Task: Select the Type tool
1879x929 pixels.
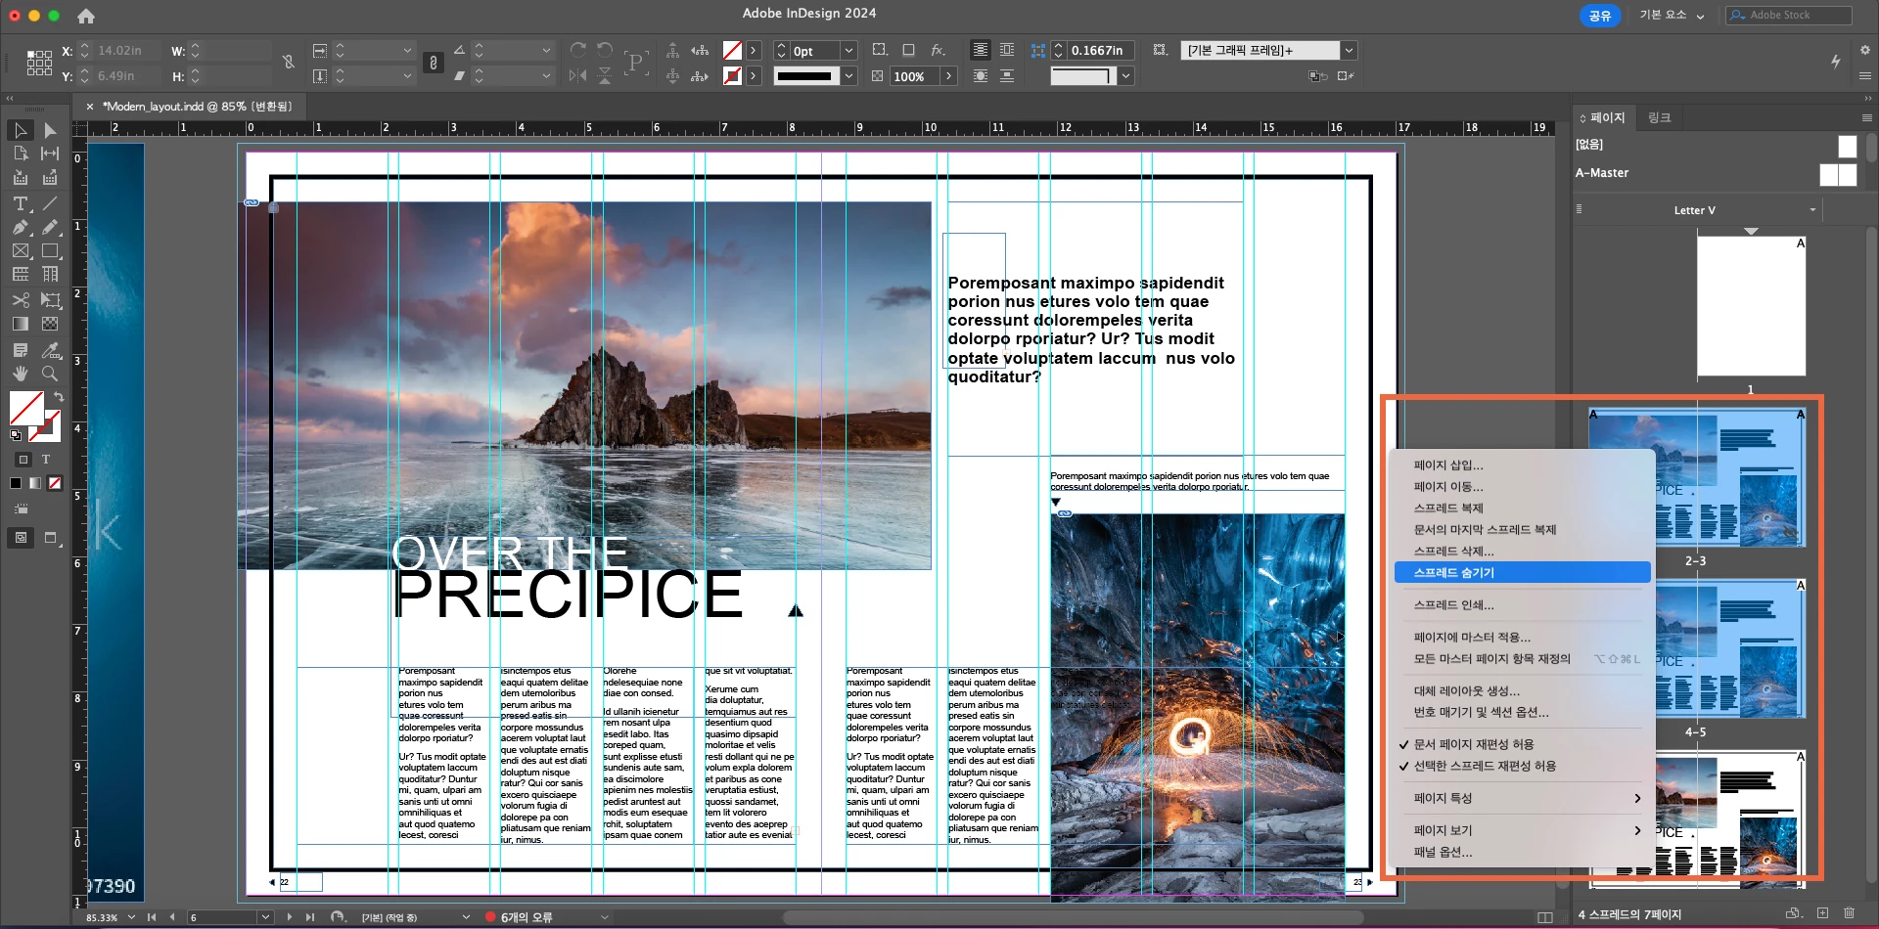Action: click(21, 203)
